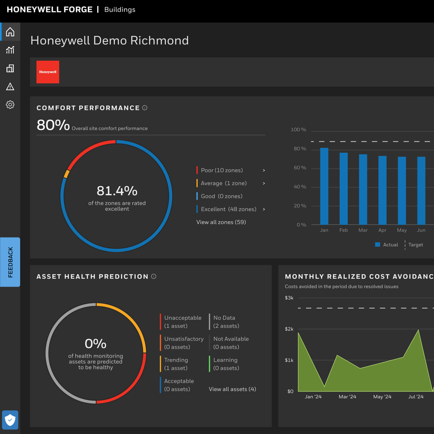Click the Comfort Performance info icon
434x434 pixels.
point(145,108)
